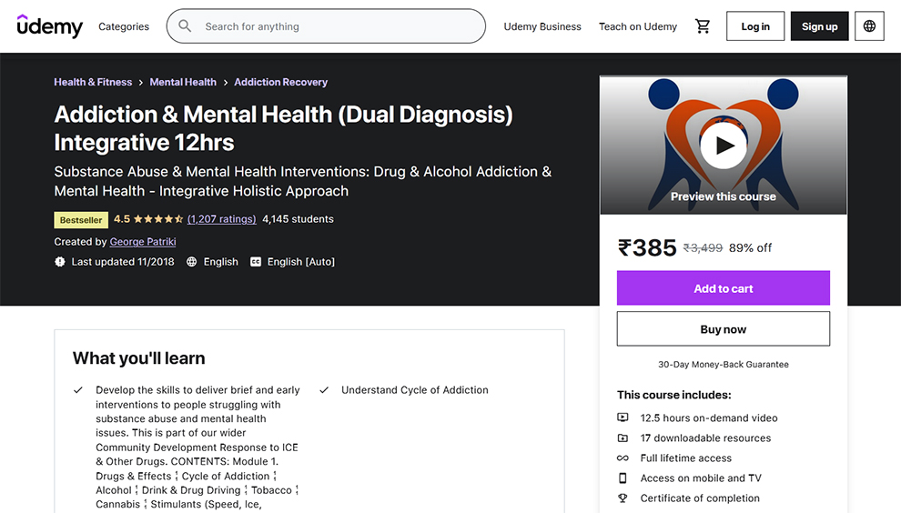Open the 1,207 ratings link
The width and height of the screenshot is (901, 513).
[x=221, y=219]
